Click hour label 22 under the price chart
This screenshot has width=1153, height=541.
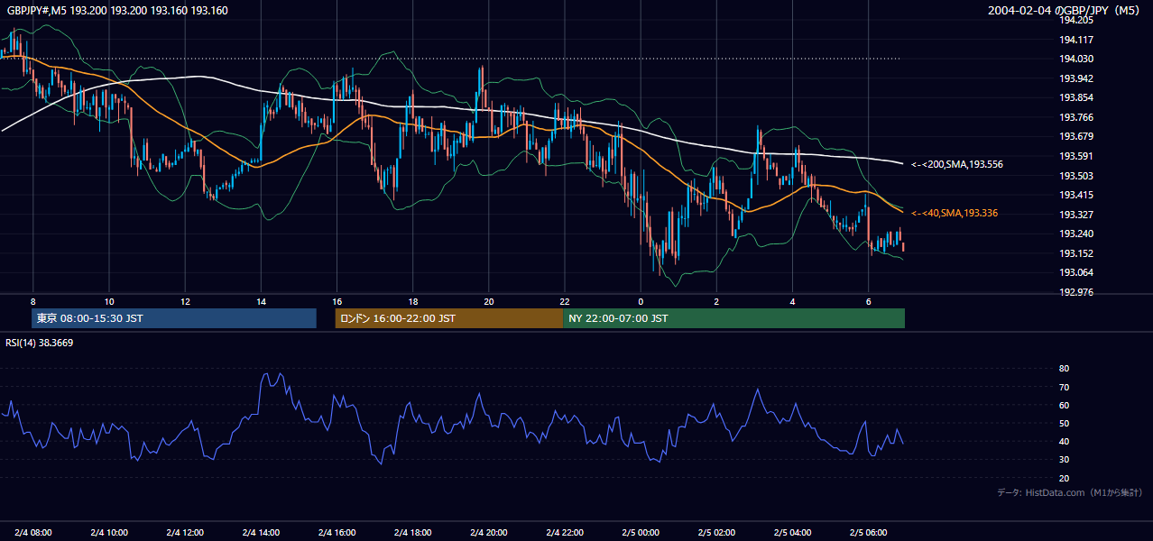point(565,301)
